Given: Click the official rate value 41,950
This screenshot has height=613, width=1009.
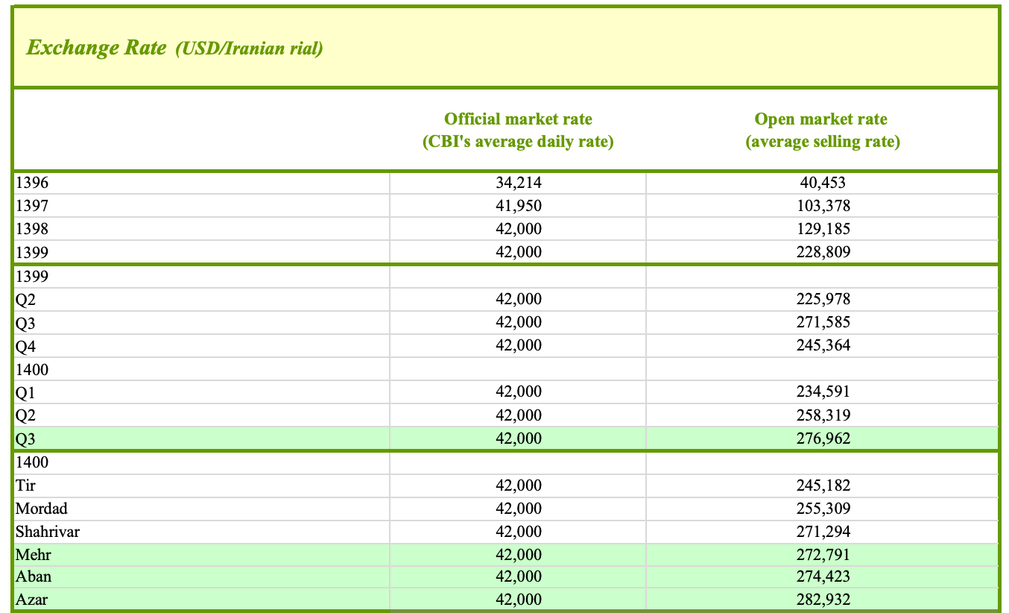Looking at the screenshot, I should tap(518, 206).
